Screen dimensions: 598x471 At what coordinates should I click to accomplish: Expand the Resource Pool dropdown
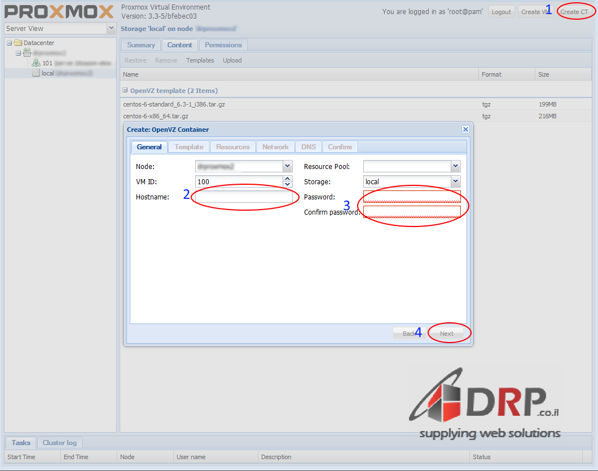455,166
